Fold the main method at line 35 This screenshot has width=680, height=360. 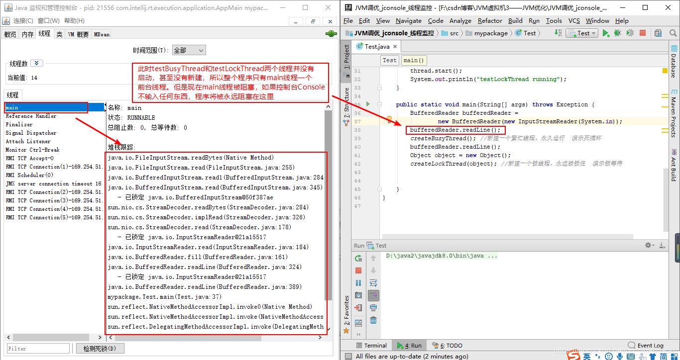pos(379,104)
